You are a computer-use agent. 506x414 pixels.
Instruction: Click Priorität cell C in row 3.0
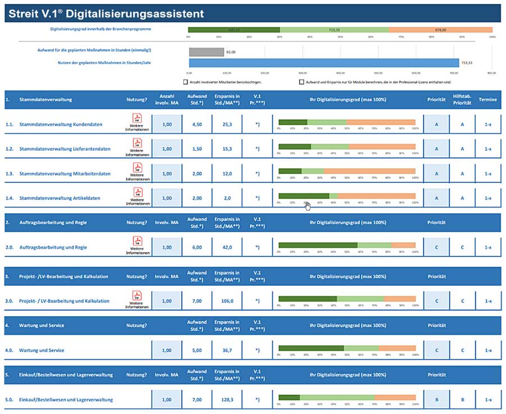[x=437, y=301]
